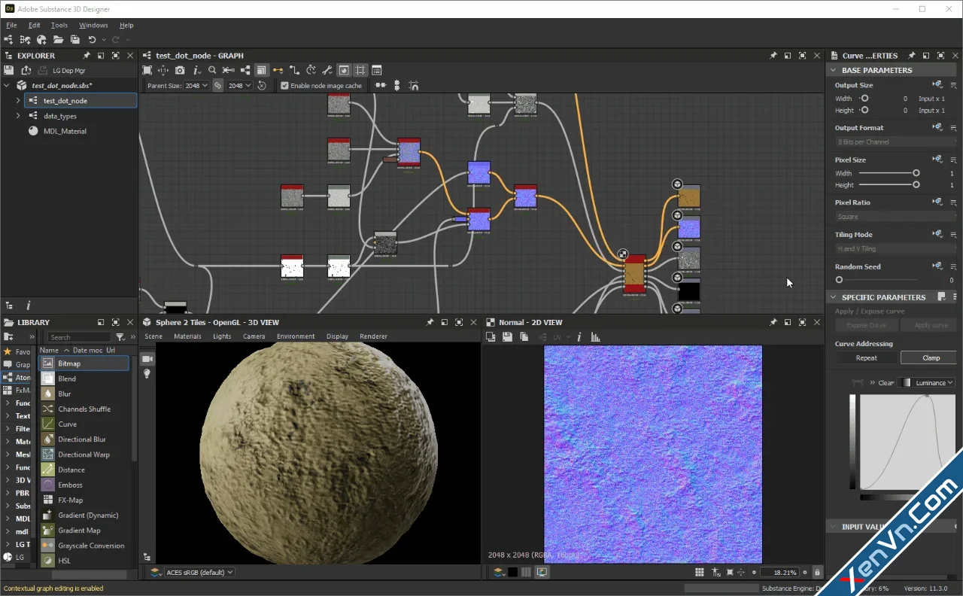Click the Random Seed slider handle

tap(839, 280)
